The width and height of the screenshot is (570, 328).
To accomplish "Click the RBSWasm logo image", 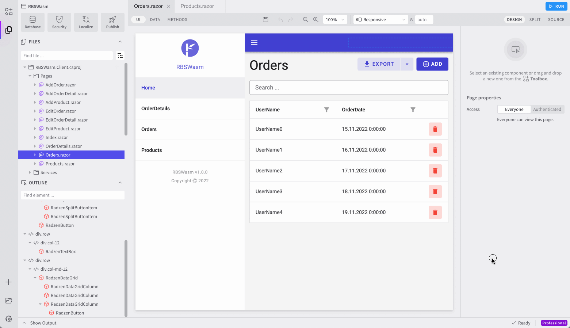I will (x=190, y=48).
